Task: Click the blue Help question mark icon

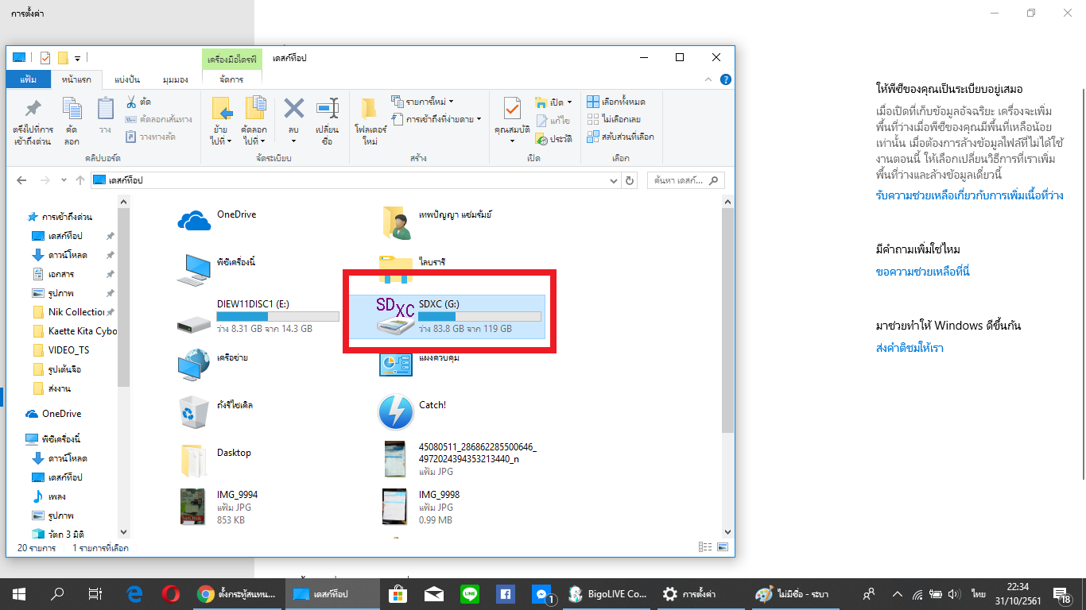Action: tap(726, 79)
